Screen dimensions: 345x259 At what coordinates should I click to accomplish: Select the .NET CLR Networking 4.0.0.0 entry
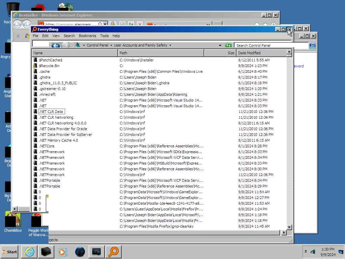click(x=63, y=123)
